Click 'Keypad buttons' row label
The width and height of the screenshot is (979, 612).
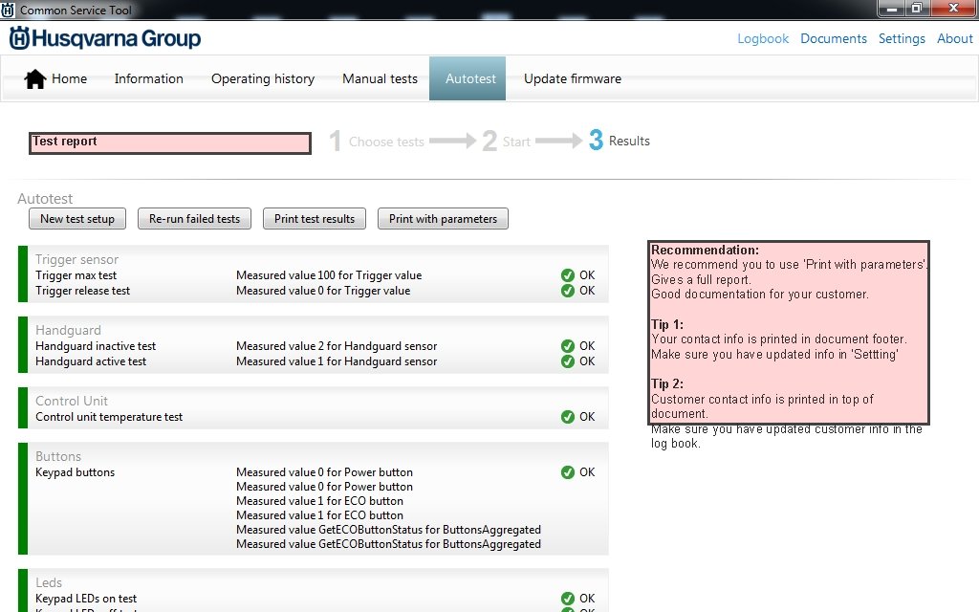click(x=75, y=472)
